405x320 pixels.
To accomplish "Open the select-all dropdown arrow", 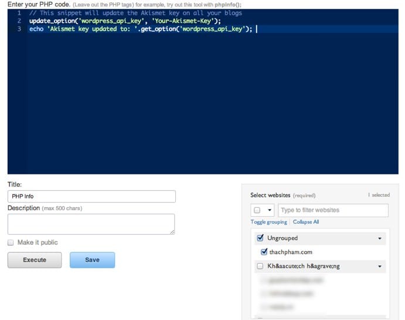I will click(x=270, y=210).
